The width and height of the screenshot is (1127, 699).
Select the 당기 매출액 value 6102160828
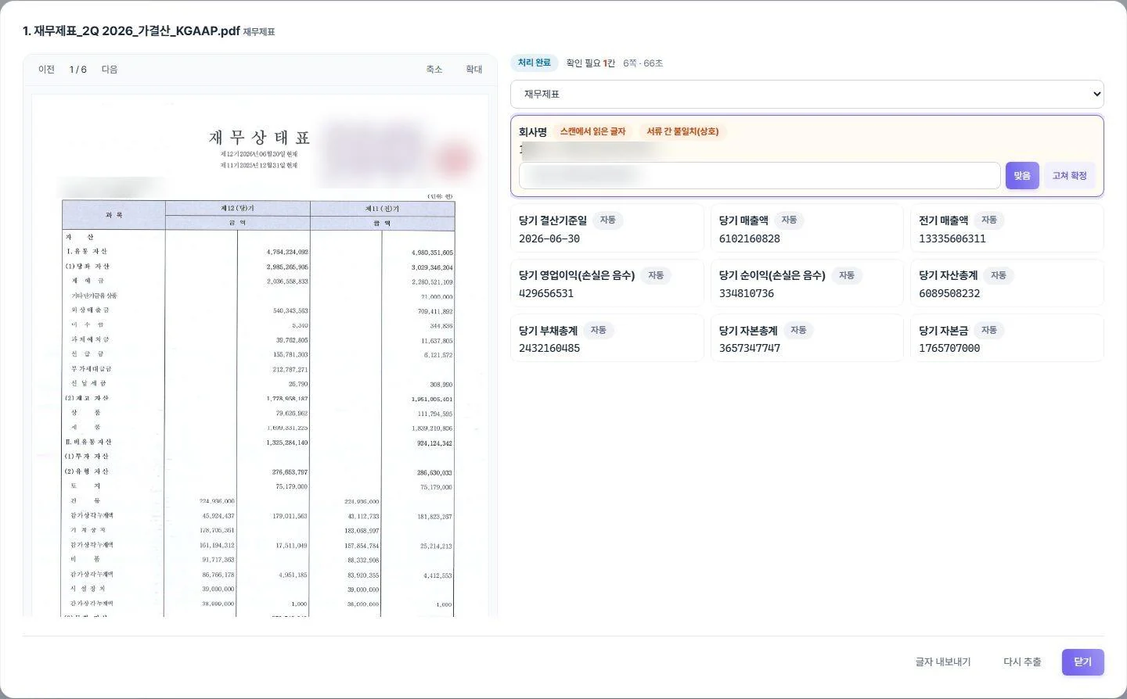[x=750, y=238]
